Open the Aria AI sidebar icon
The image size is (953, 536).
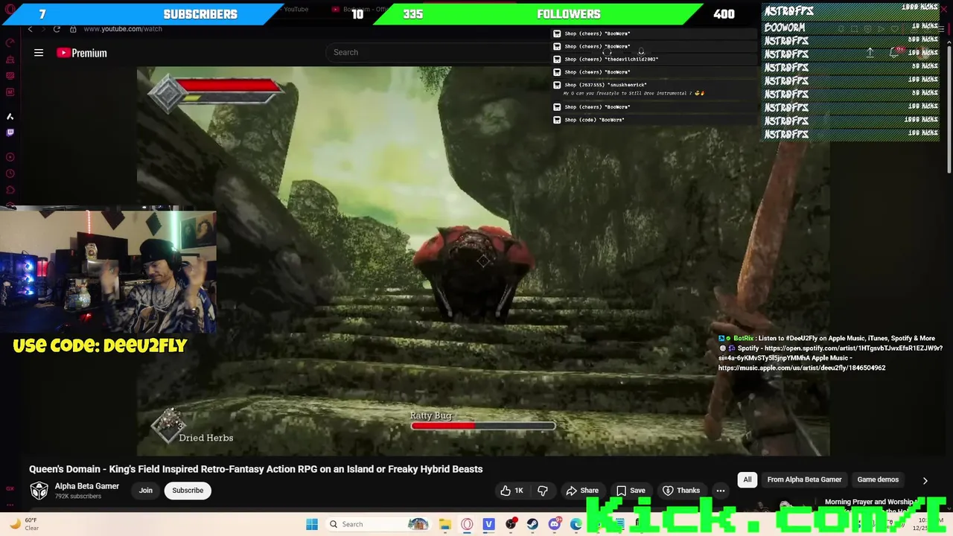click(x=10, y=116)
